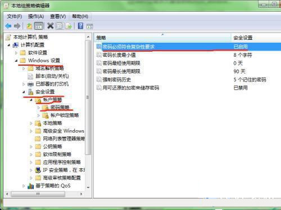281x210 pixels.
Task: Click tree pane scroll down arrow
Action: (x=88, y=187)
